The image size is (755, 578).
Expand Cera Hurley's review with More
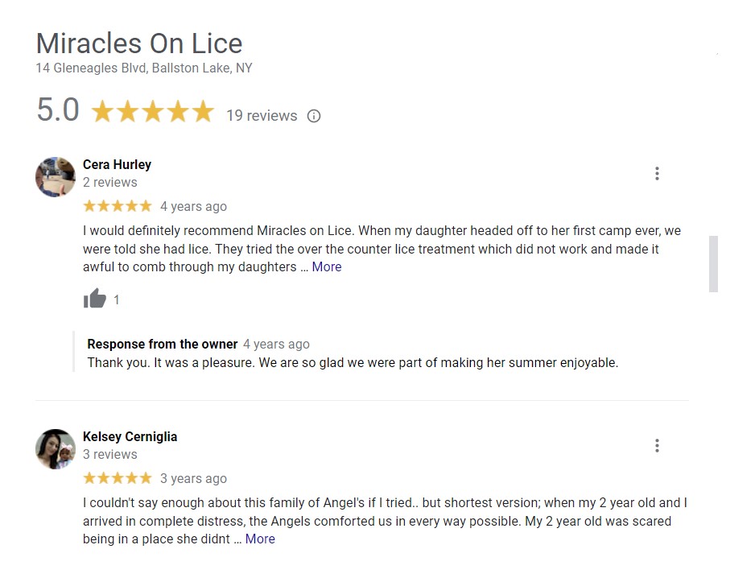coord(327,266)
